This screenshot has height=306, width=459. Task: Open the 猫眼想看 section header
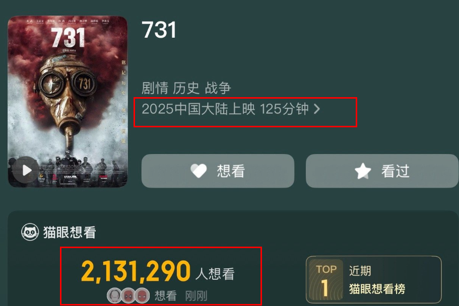59,233
